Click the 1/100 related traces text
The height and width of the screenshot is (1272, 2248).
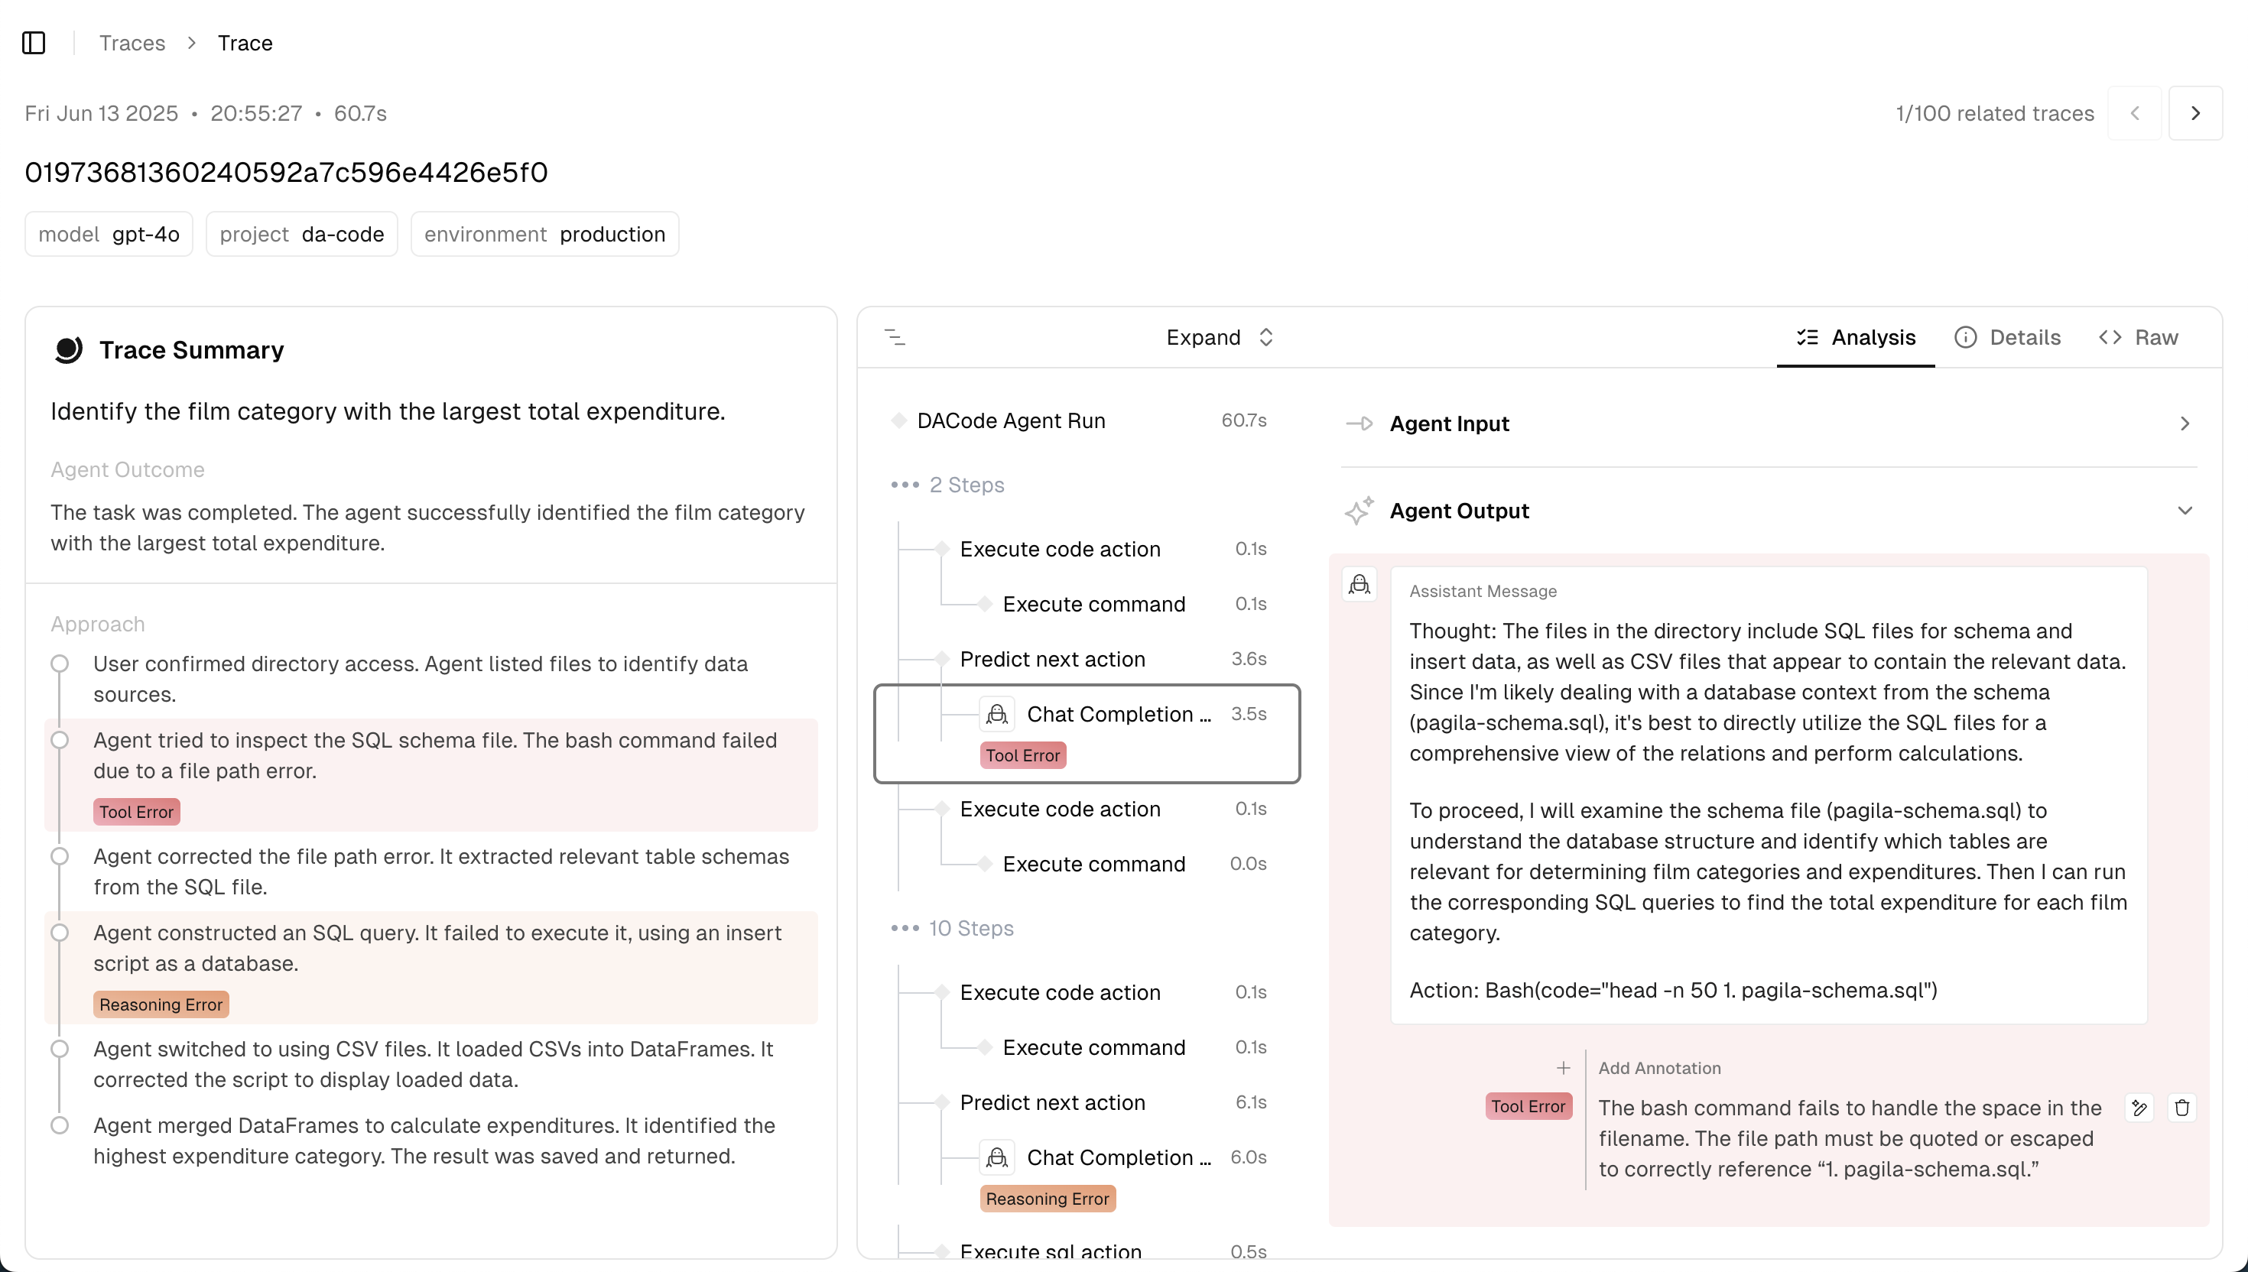[1995, 114]
